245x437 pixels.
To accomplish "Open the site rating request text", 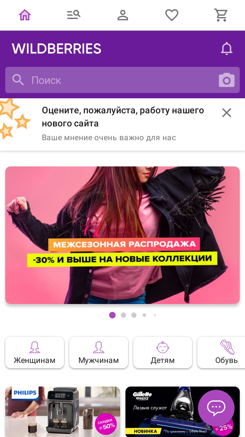I will 123,117.
